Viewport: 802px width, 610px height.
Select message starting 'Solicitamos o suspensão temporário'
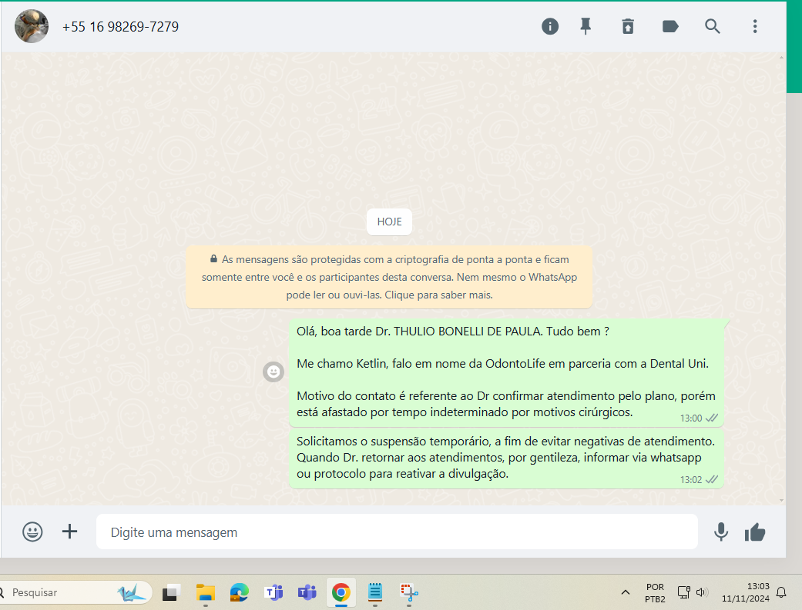(506, 458)
